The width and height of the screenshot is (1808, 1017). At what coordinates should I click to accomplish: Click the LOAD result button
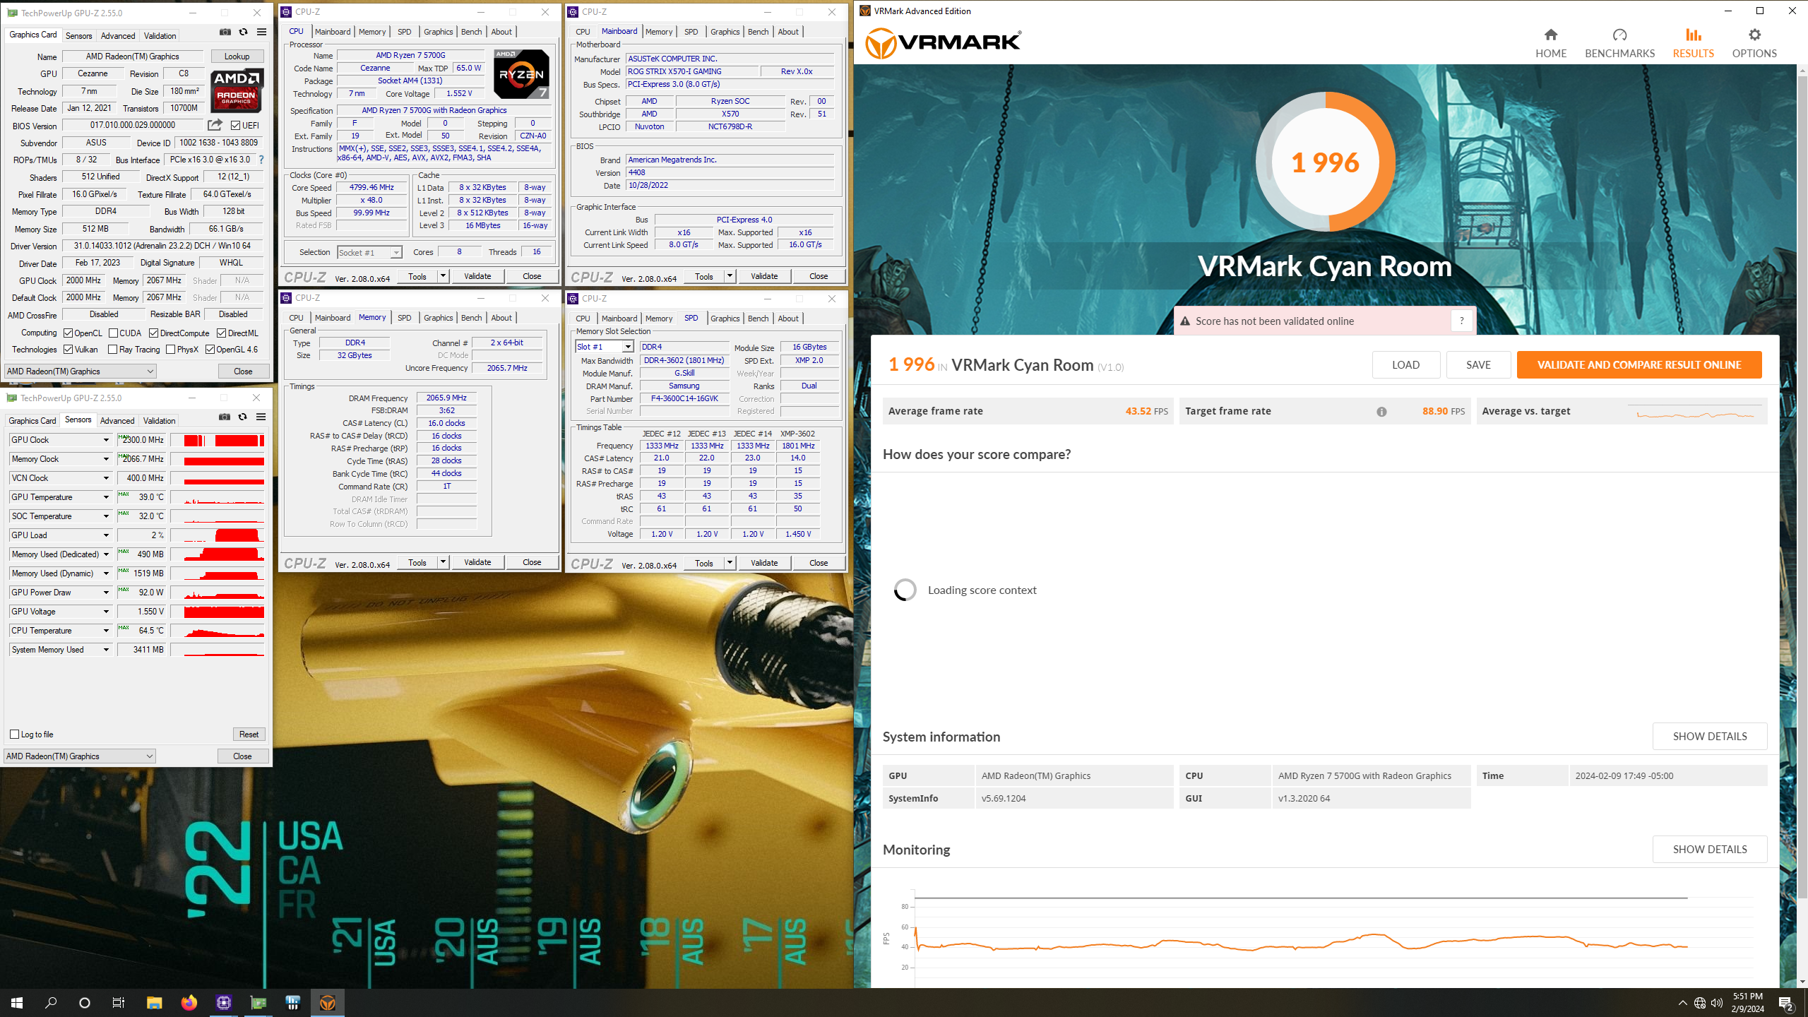1406,365
